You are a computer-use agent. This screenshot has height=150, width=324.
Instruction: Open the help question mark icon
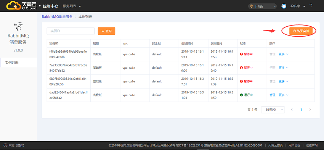coord(311,6)
